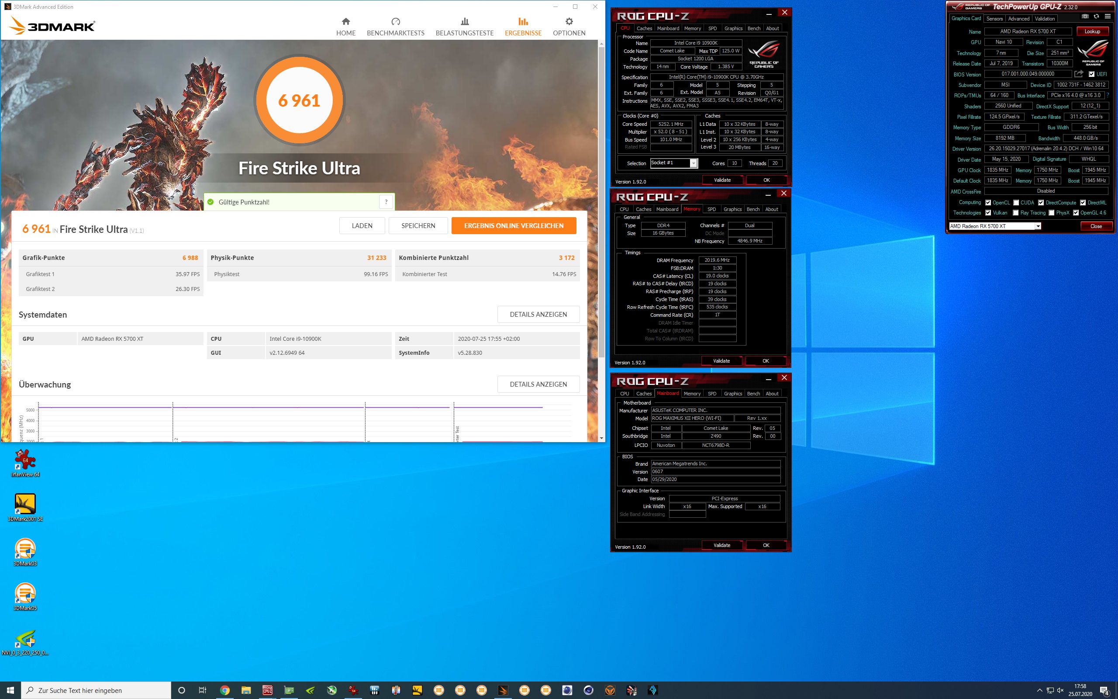The image size is (1118, 699).
Task: Open the 3DMark03 desktop shortcut
Action: tap(25, 552)
